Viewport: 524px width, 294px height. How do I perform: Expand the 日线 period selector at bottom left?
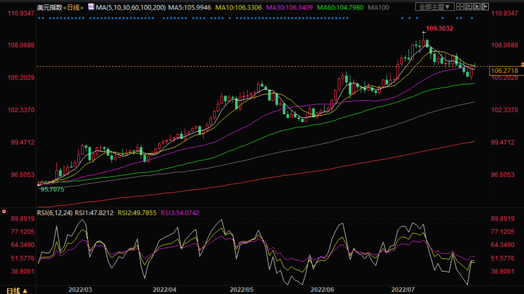16,291
